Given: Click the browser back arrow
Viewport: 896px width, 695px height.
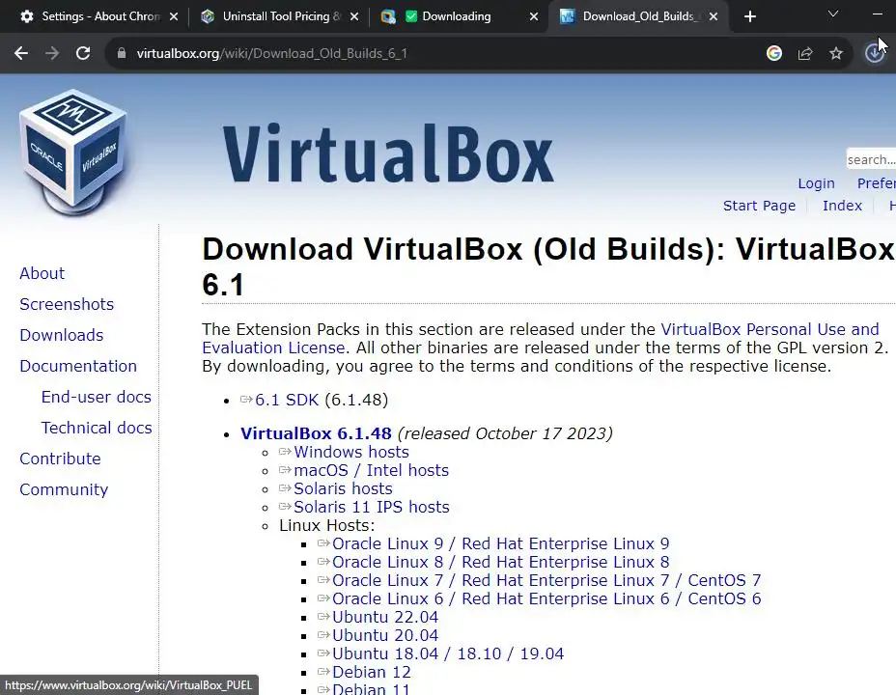Looking at the screenshot, I should point(21,53).
